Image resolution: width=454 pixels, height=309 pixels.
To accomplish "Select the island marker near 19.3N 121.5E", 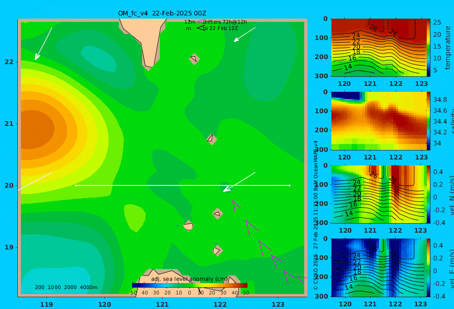I will tap(188, 226).
